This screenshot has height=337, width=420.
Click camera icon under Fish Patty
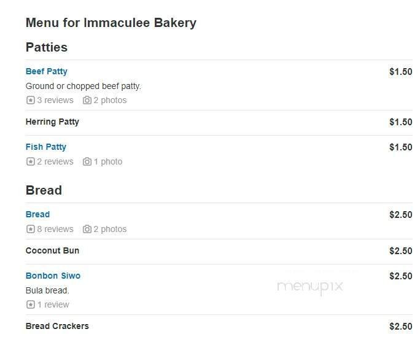[87, 161]
